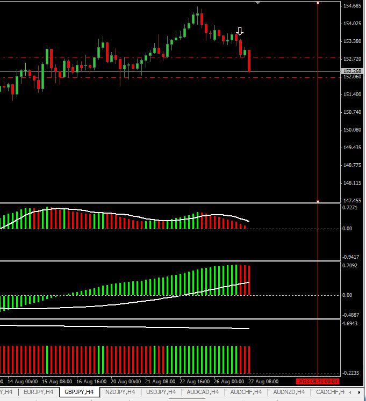Click the 150.080 price scale value
This screenshot has width=366, height=401.
352,130
